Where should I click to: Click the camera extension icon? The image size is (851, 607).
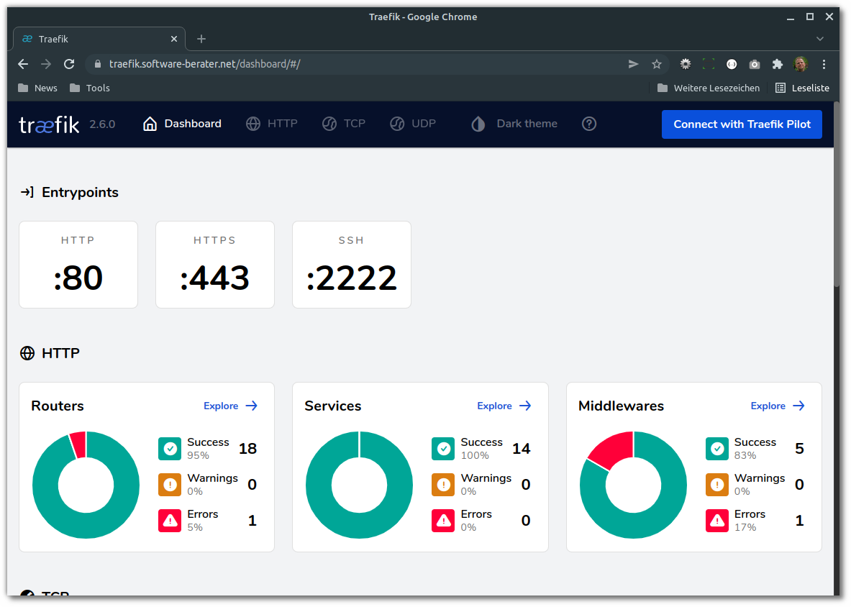(755, 64)
